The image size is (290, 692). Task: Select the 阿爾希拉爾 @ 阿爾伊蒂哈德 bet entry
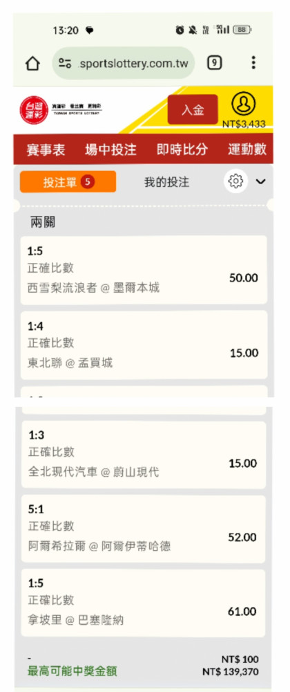point(144,529)
